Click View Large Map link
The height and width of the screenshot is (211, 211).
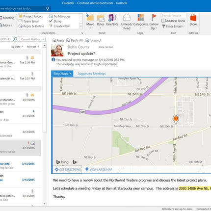(99, 169)
